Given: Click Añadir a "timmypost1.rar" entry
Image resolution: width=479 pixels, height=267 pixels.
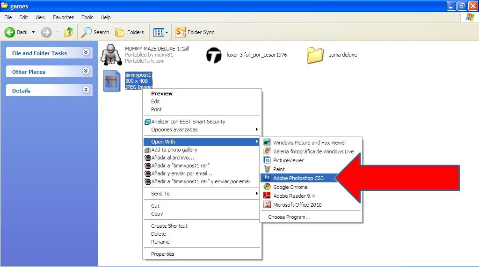Looking at the screenshot, I should click(202, 166).
